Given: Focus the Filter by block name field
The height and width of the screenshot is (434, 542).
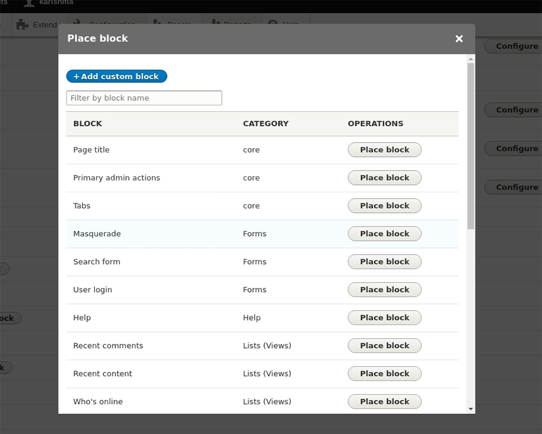Looking at the screenshot, I should click(144, 98).
